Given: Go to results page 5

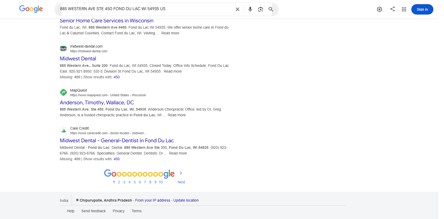Looking at the screenshot, I should (135, 182).
